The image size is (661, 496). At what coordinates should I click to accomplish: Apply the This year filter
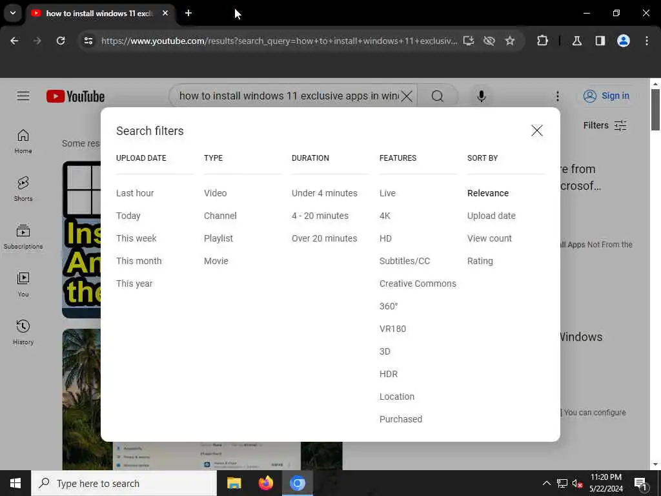[x=134, y=284]
